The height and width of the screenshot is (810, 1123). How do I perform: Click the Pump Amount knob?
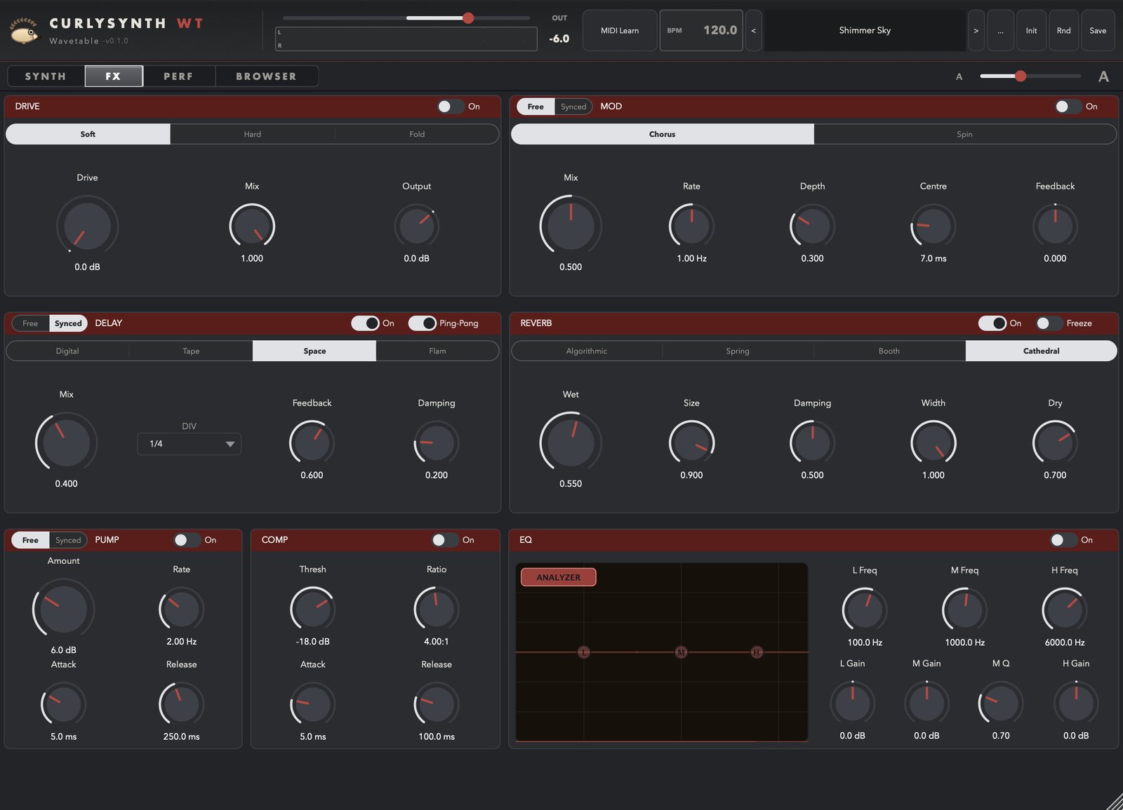(63, 609)
